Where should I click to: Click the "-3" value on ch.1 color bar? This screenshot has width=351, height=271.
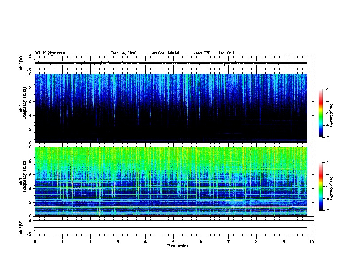point(327,89)
